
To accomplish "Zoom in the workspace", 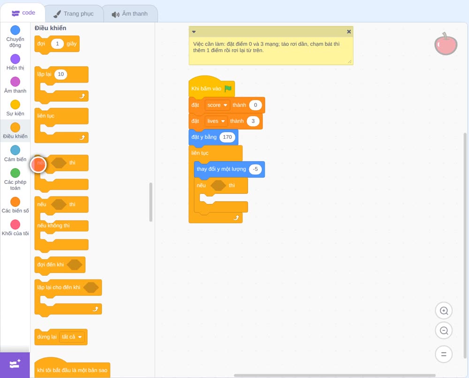I will pyautogui.click(x=444, y=311).
